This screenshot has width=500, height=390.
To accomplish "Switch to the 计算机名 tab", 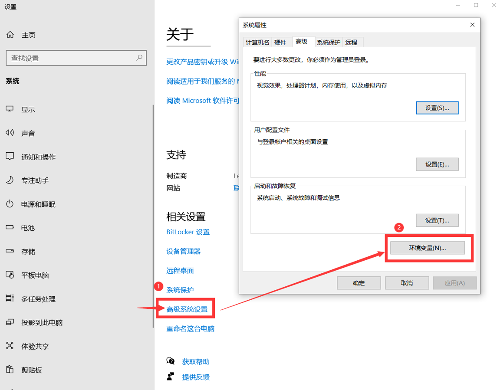I will 257,43.
